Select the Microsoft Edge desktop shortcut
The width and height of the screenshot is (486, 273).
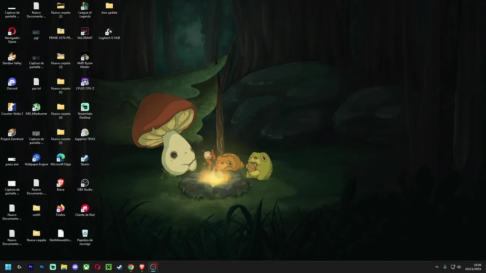coord(61,160)
